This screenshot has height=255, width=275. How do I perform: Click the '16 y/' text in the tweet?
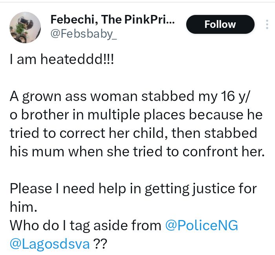pos(234,97)
